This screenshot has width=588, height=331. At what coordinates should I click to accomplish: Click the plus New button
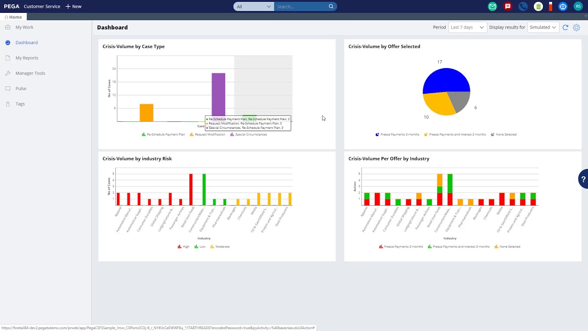click(x=73, y=6)
